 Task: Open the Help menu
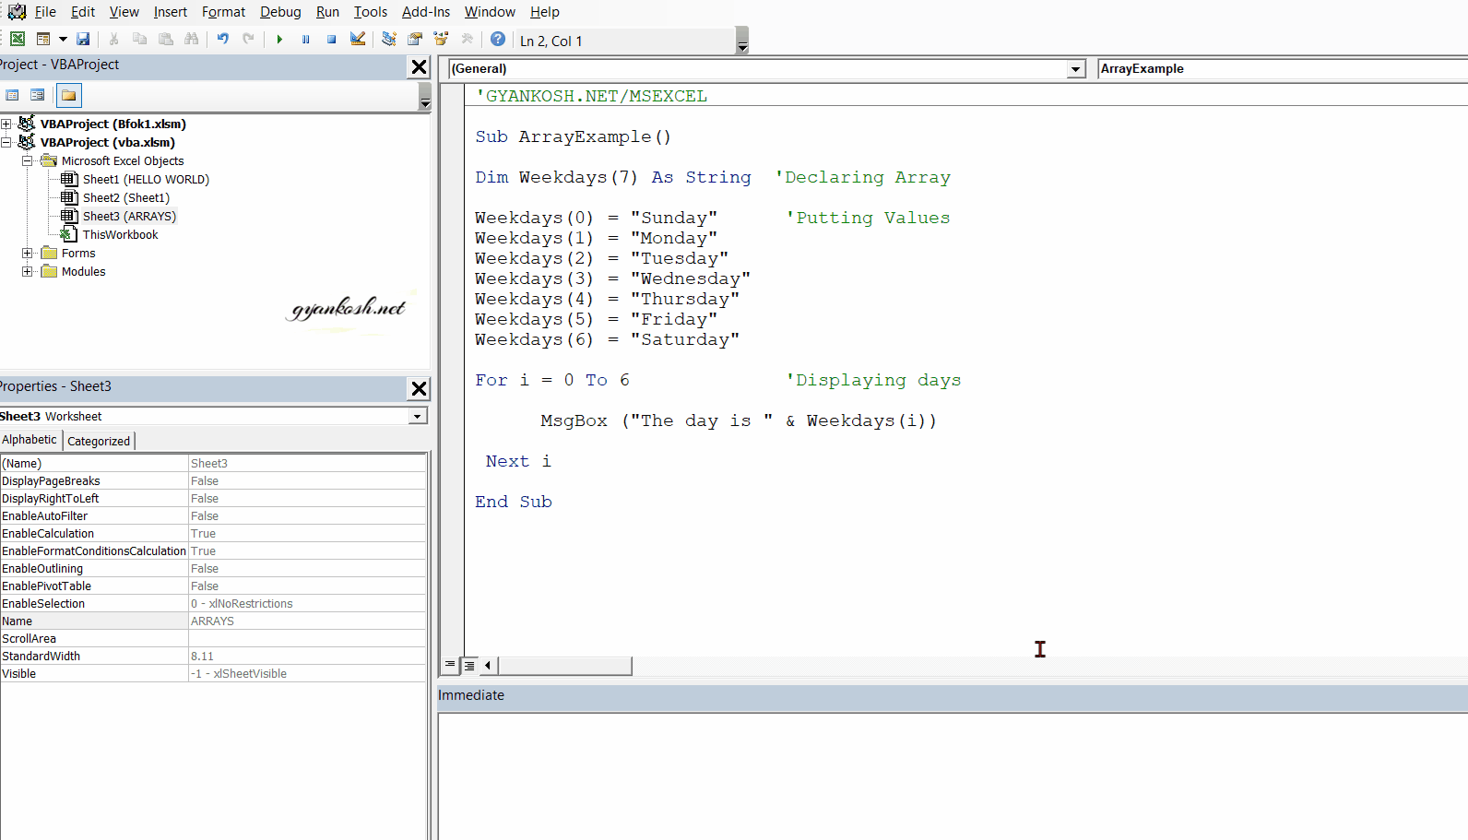coord(545,12)
